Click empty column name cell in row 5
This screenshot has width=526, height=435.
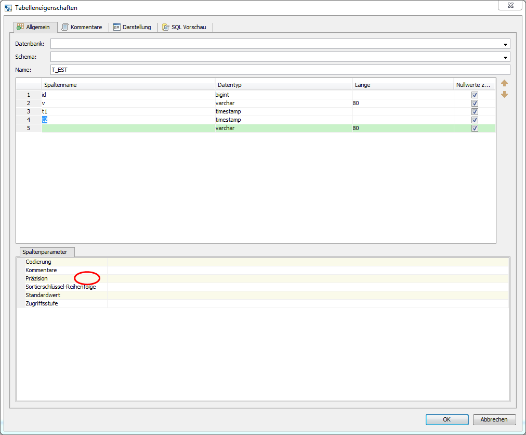(128, 128)
